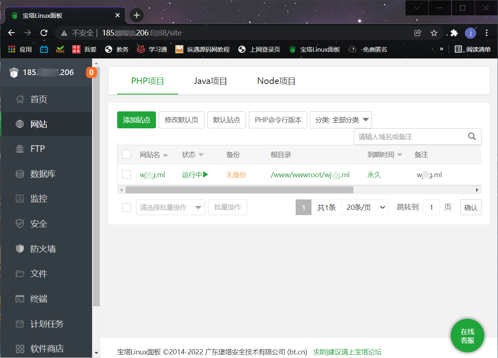Open the Chrome three-dot menu
The height and width of the screenshot is (358, 498).
click(487, 33)
